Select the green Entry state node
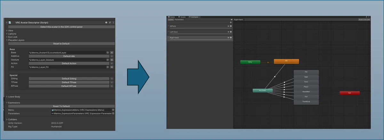The image size is (384, 140). pos(250,62)
